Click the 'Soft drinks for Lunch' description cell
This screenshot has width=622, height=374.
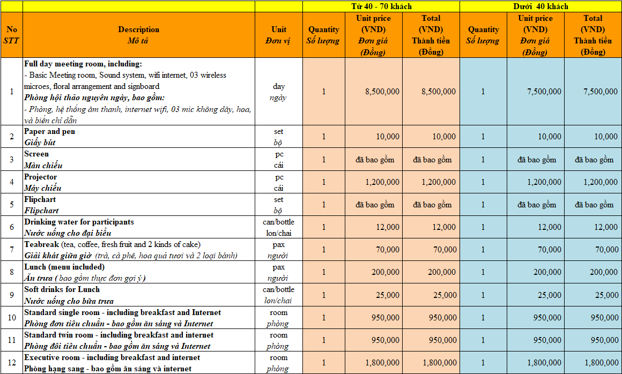click(139, 295)
